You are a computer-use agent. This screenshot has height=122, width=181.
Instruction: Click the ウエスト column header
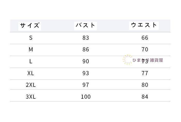(x=144, y=25)
